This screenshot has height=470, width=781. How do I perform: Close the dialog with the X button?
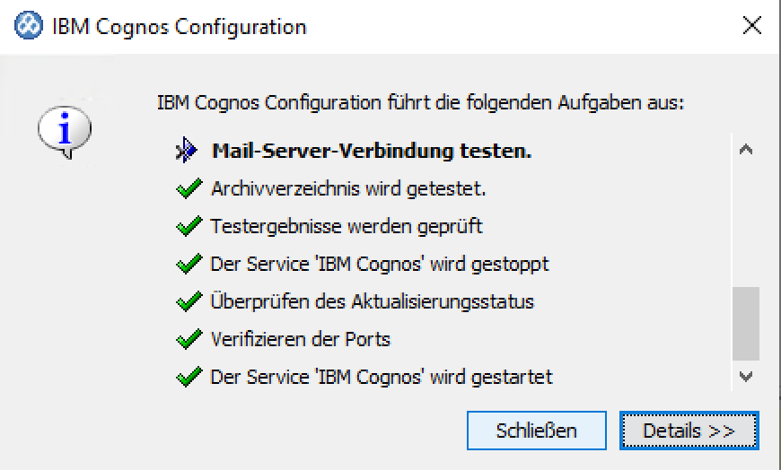751,27
